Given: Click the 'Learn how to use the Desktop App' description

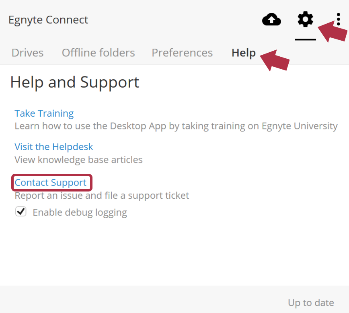Looking at the screenshot, I should pos(176,126).
